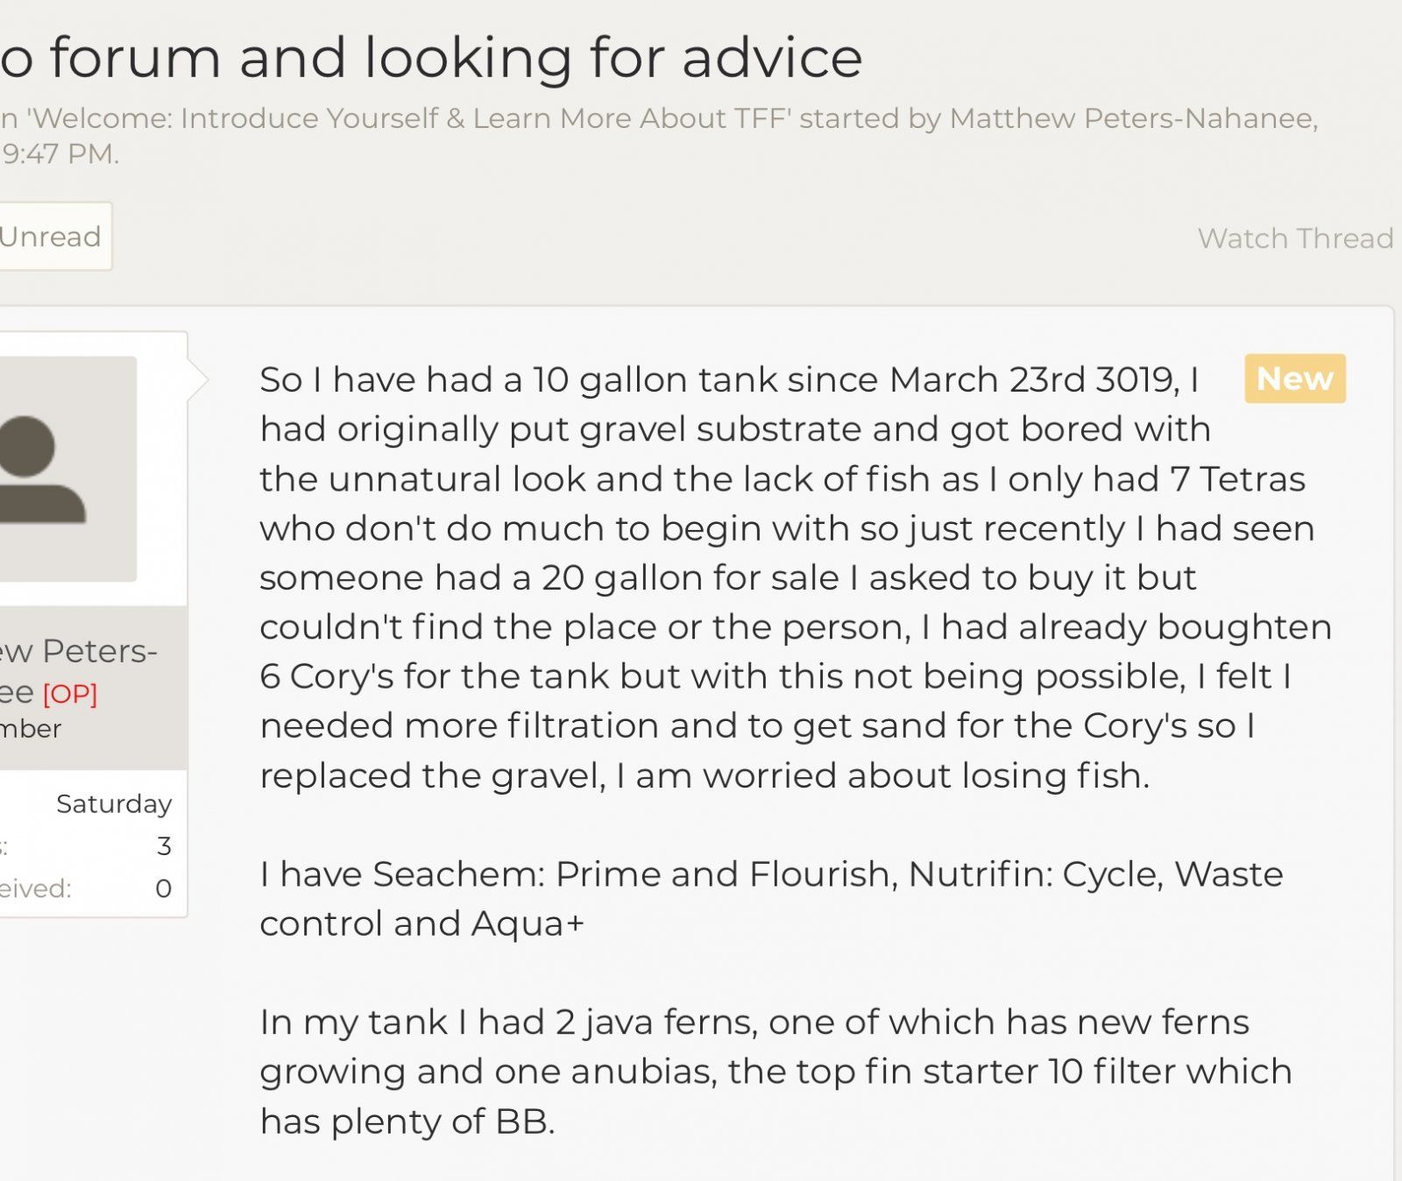The height and width of the screenshot is (1181, 1402).
Task: Click the default user avatar silhouette
Action: pos(53,469)
